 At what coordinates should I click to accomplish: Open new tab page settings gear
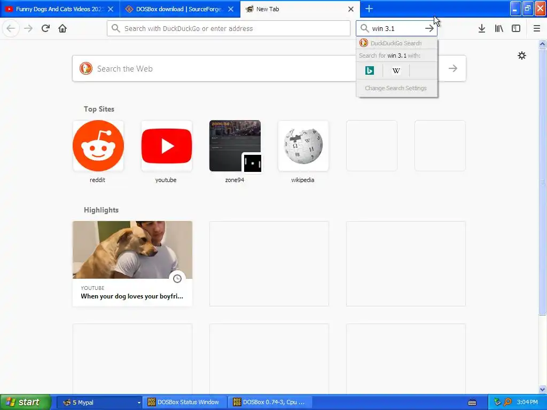tap(521, 56)
